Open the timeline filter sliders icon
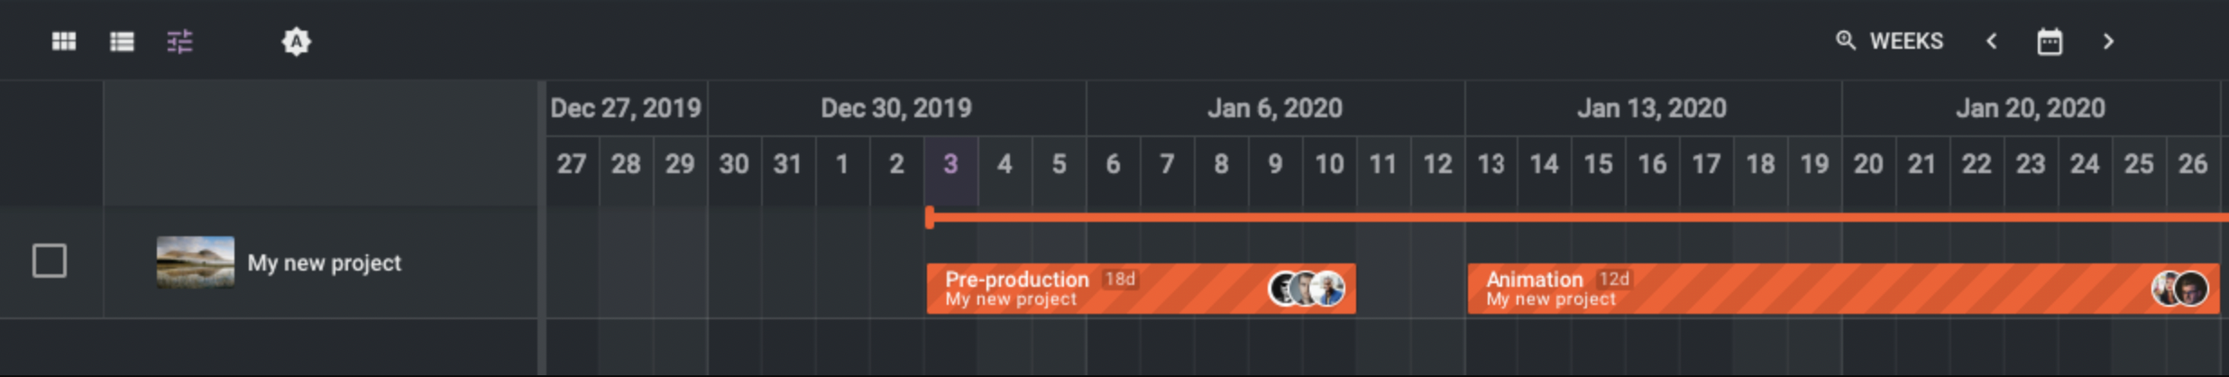2229x377 pixels. coord(180,41)
